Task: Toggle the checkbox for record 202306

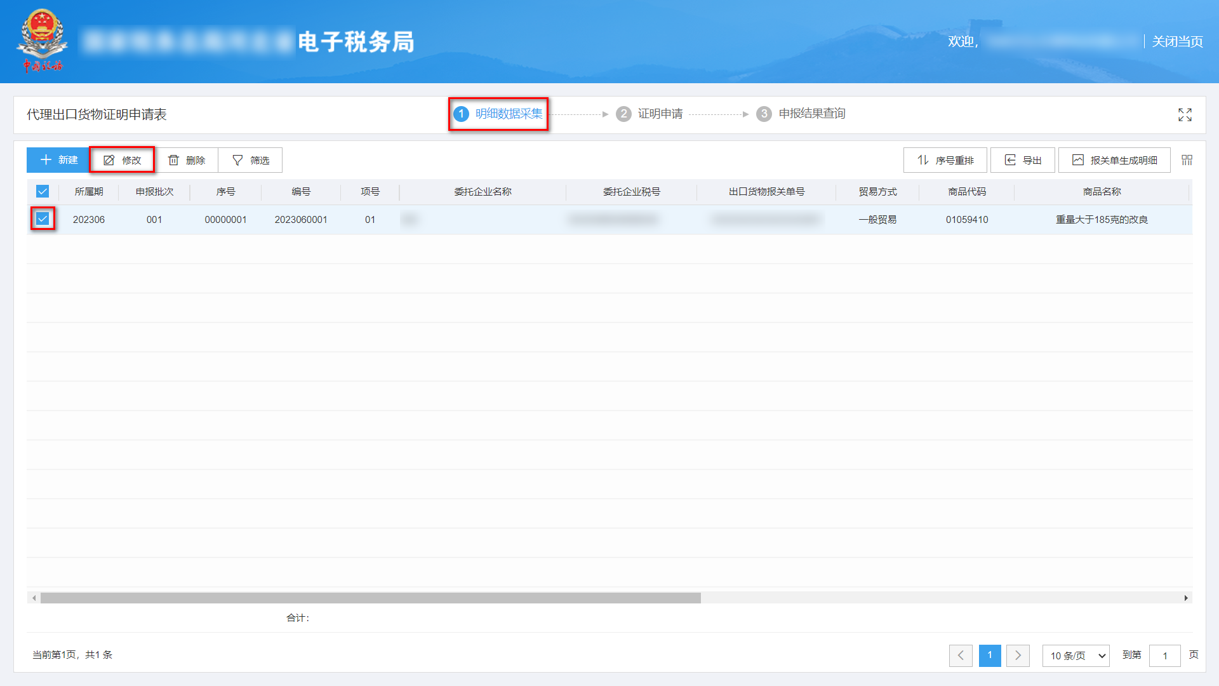Action: [42, 219]
